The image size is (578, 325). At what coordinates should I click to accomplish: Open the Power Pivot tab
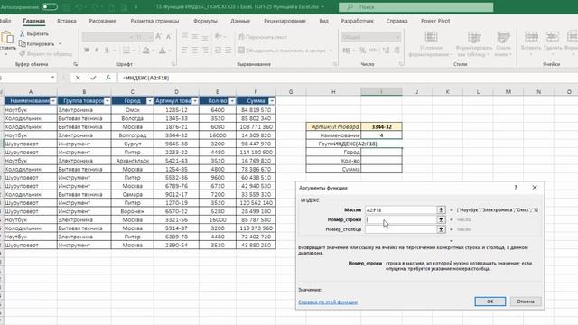pyautogui.click(x=435, y=21)
